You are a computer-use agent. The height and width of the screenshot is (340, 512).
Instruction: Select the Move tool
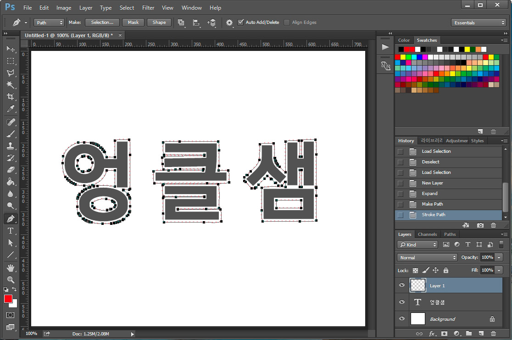(11, 49)
